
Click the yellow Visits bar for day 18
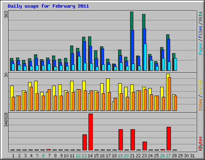(x=113, y=106)
